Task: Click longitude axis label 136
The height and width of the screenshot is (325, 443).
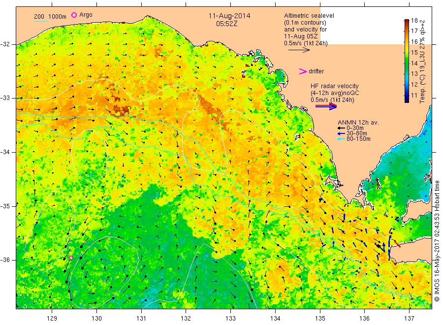Action: [364, 318]
